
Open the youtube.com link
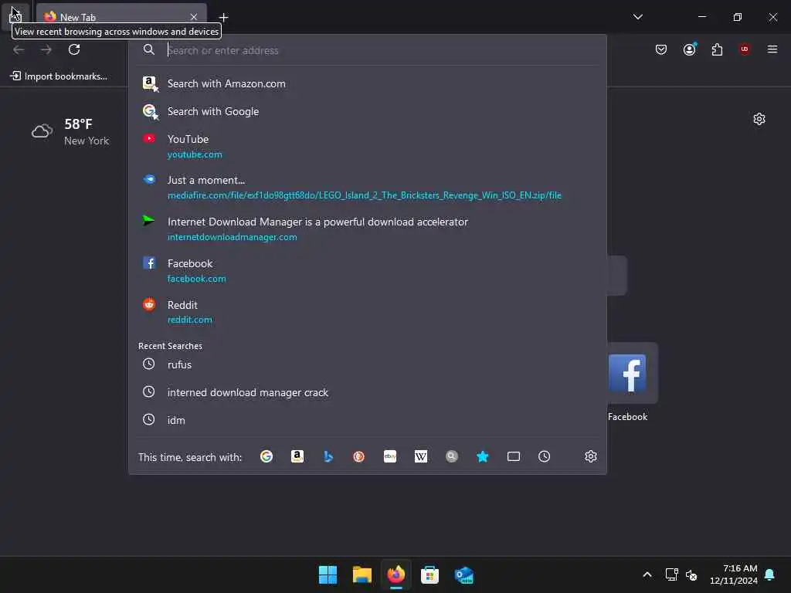click(195, 154)
